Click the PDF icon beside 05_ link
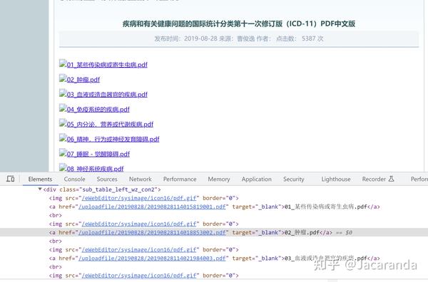This screenshot has width=428, height=282. pos(63,123)
